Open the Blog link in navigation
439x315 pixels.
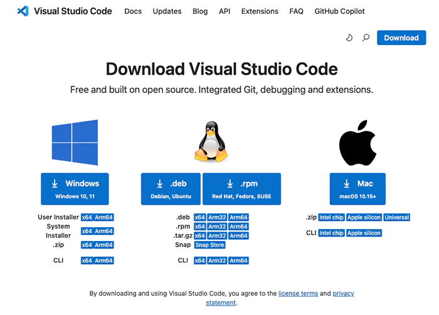click(200, 11)
